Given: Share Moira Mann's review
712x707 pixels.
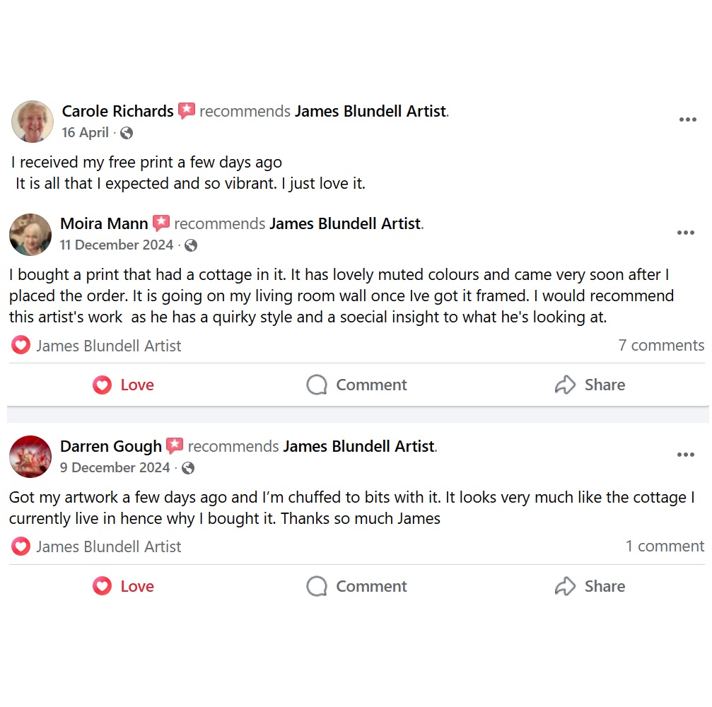Looking at the screenshot, I should click(590, 385).
